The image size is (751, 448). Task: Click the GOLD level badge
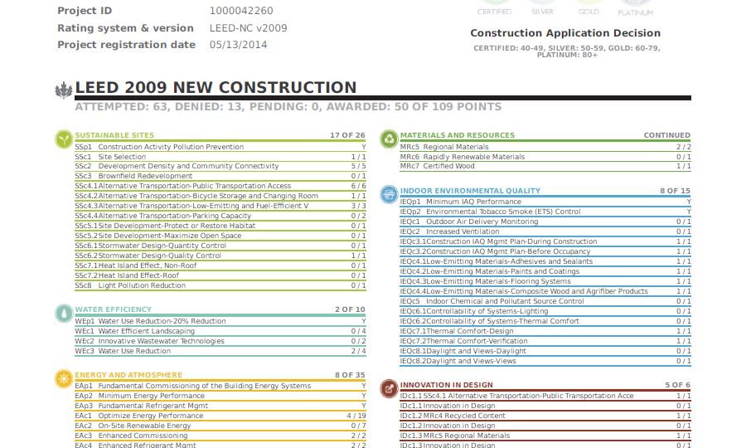pos(589,7)
